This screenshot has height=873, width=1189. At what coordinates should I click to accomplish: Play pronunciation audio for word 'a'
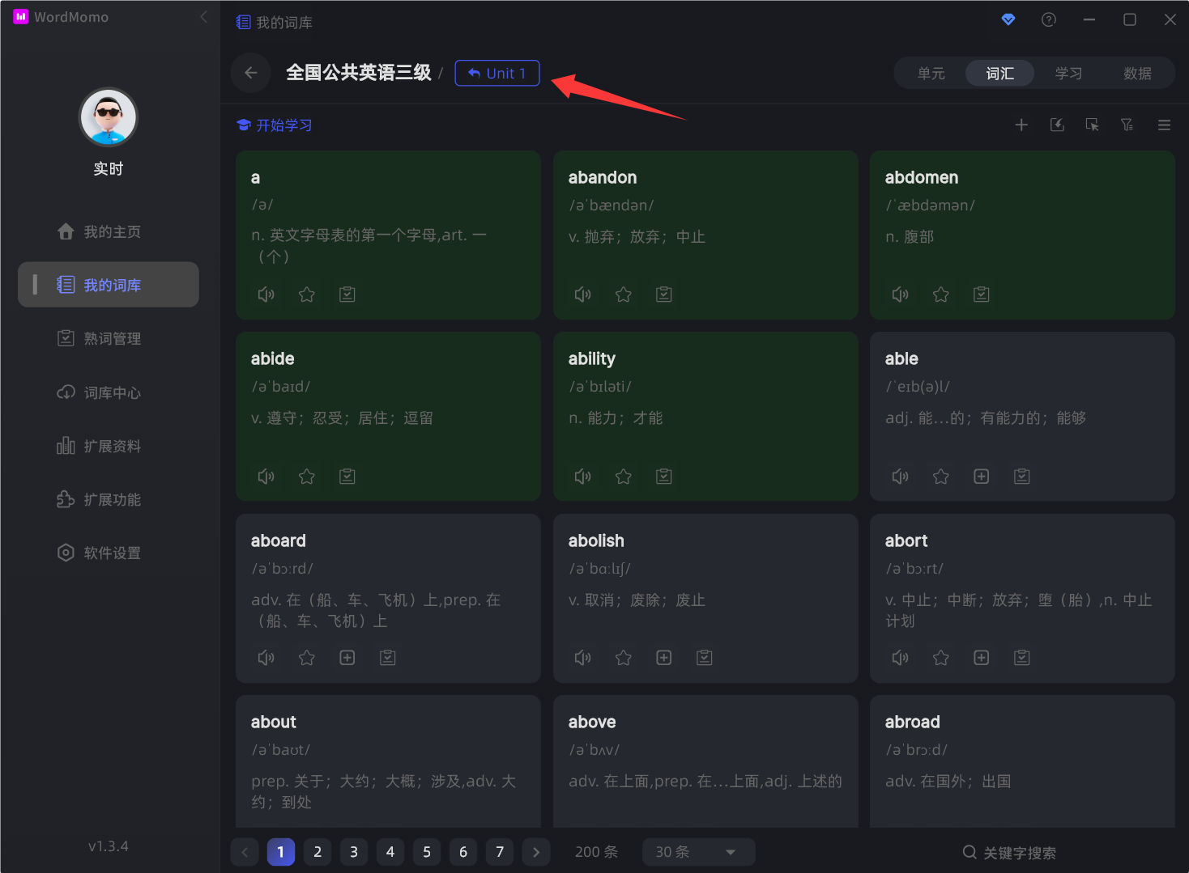click(x=266, y=295)
